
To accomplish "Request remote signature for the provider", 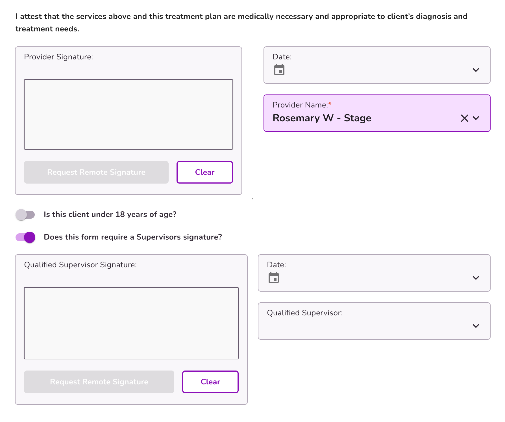I will coord(96,172).
